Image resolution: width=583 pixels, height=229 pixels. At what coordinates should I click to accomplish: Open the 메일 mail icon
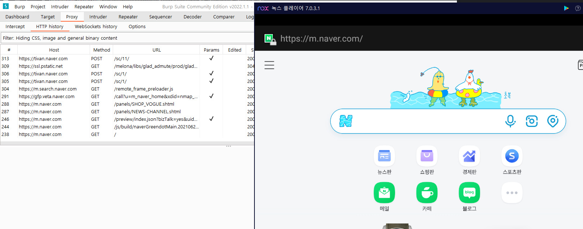pyautogui.click(x=384, y=193)
